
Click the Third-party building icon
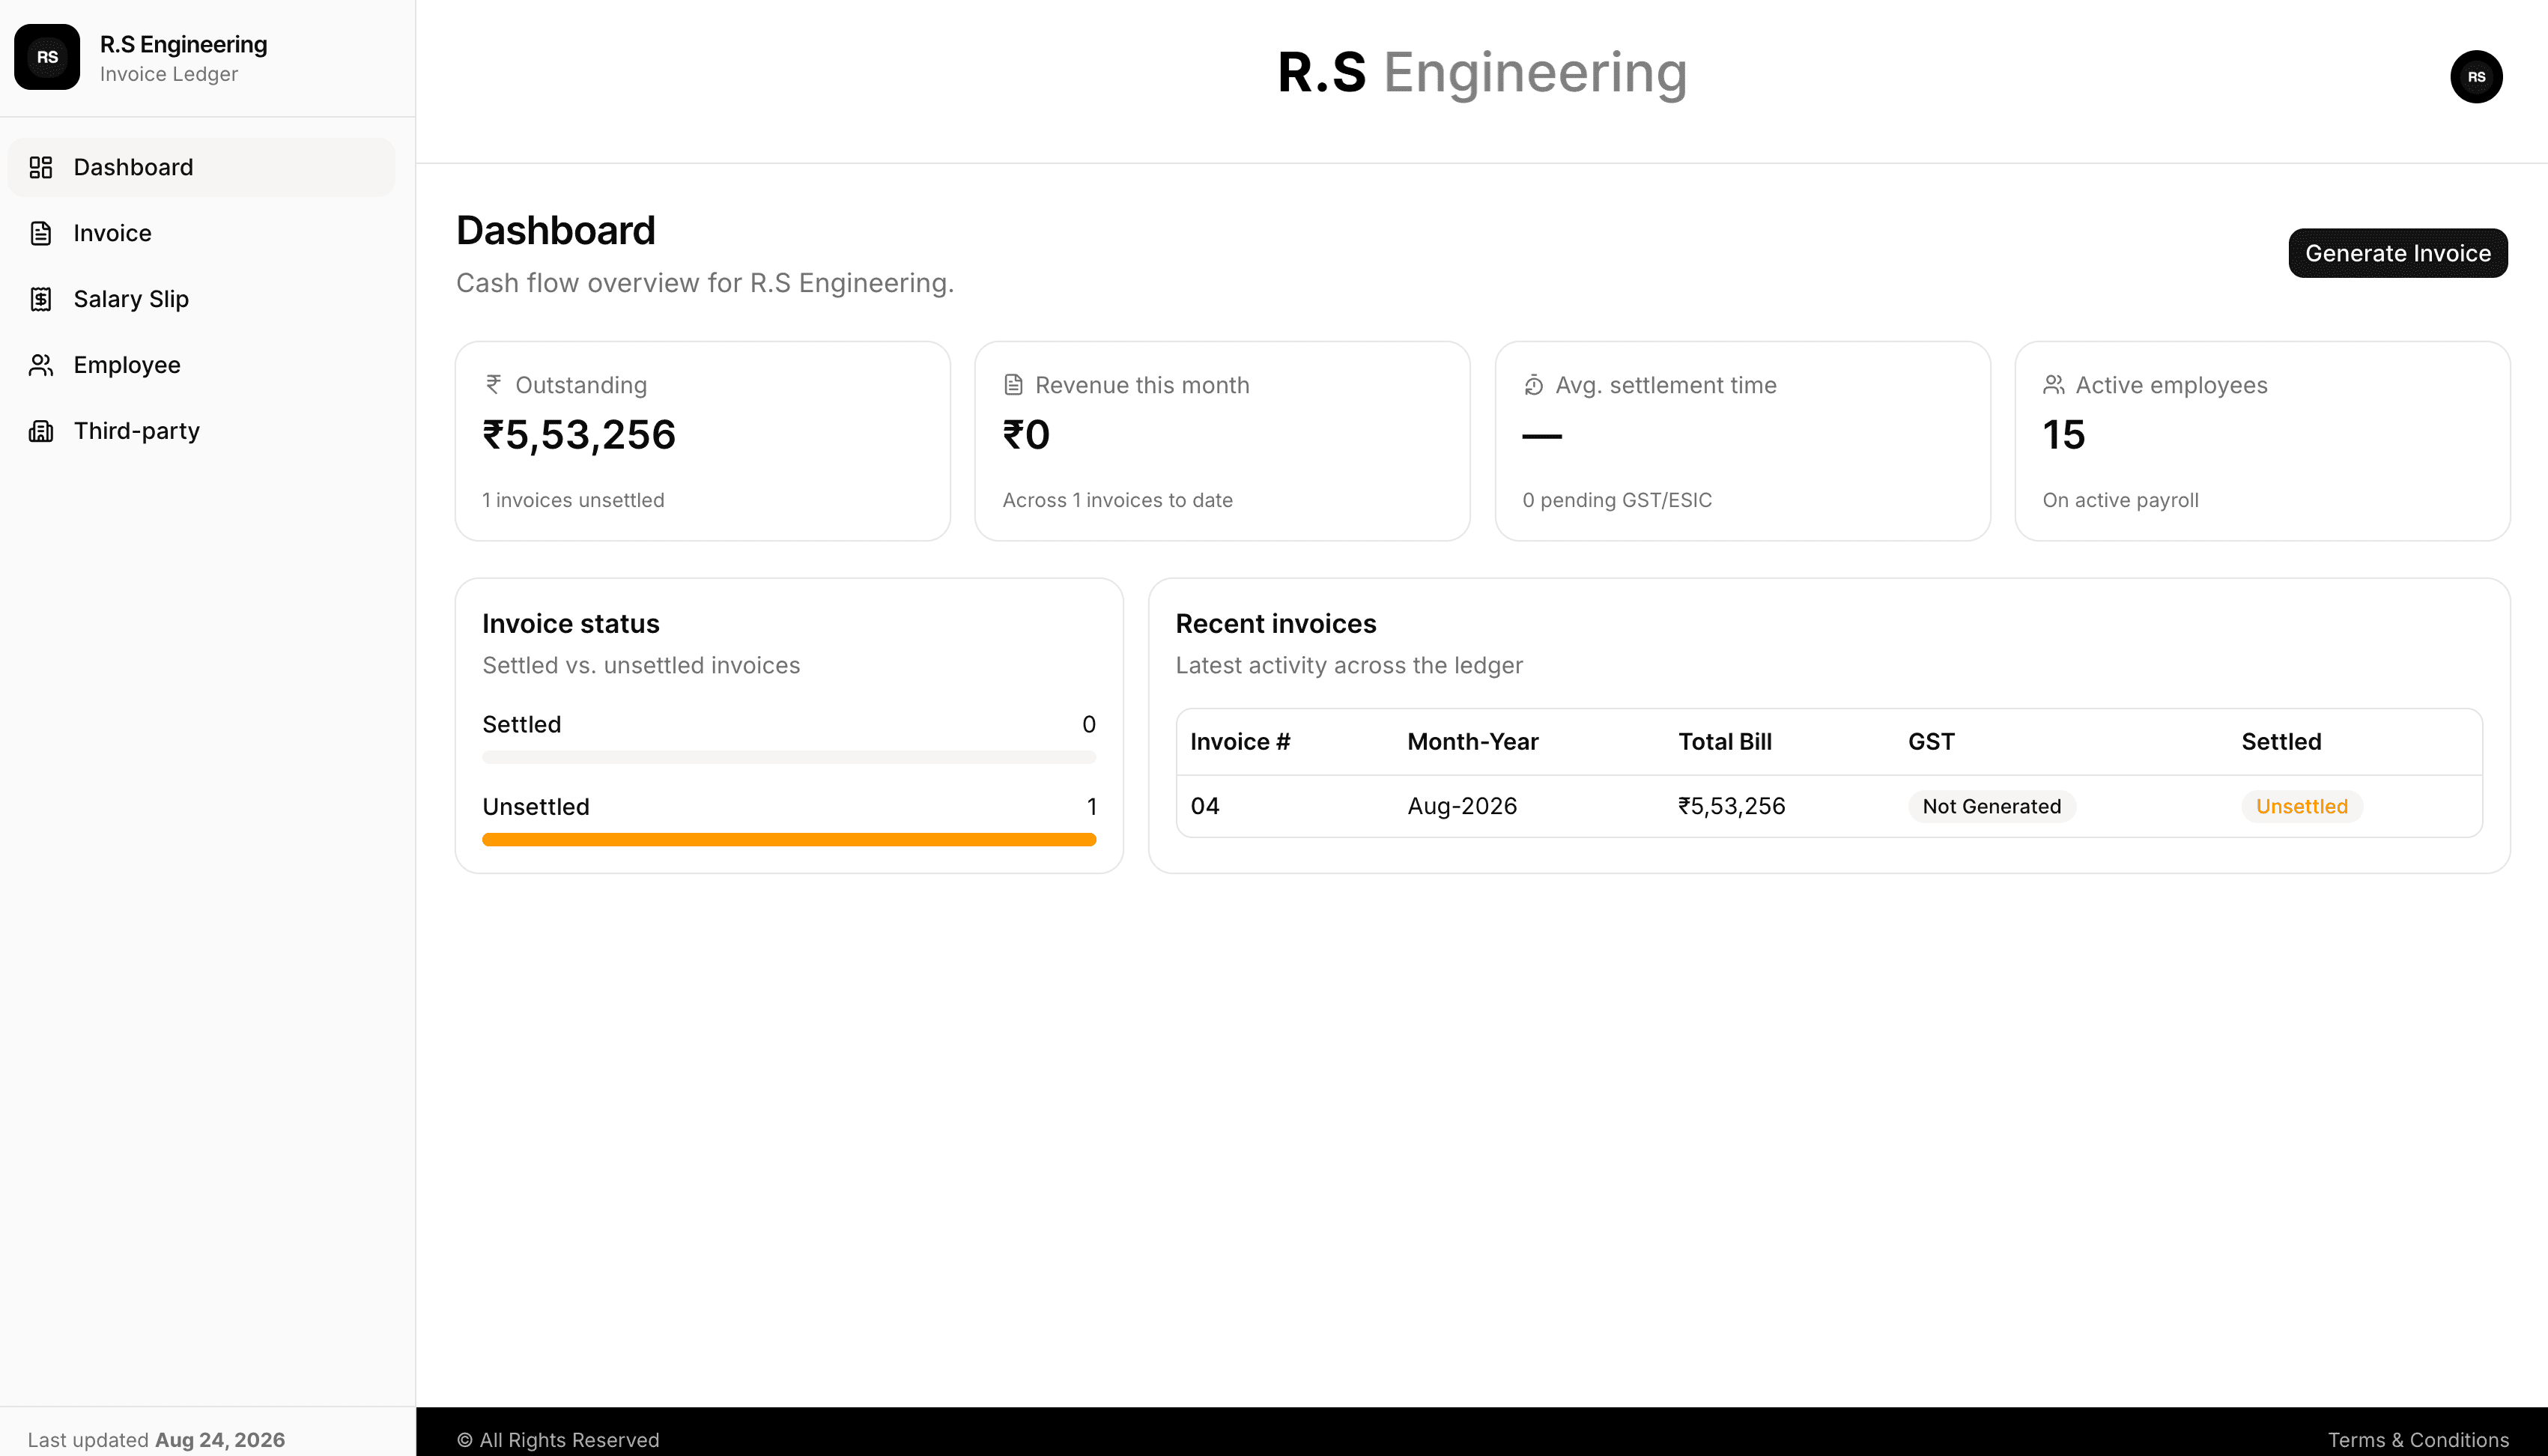[41, 431]
